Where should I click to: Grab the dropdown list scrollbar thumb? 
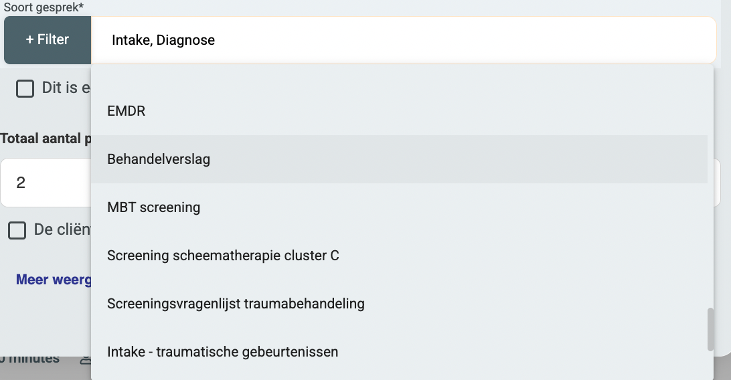(x=710, y=329)
